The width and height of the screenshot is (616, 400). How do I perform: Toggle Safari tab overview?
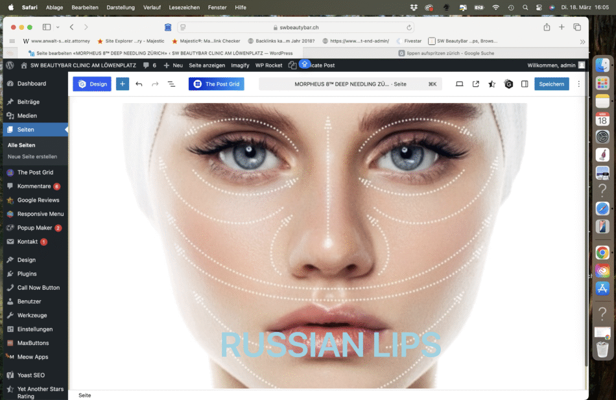[577, 27]
